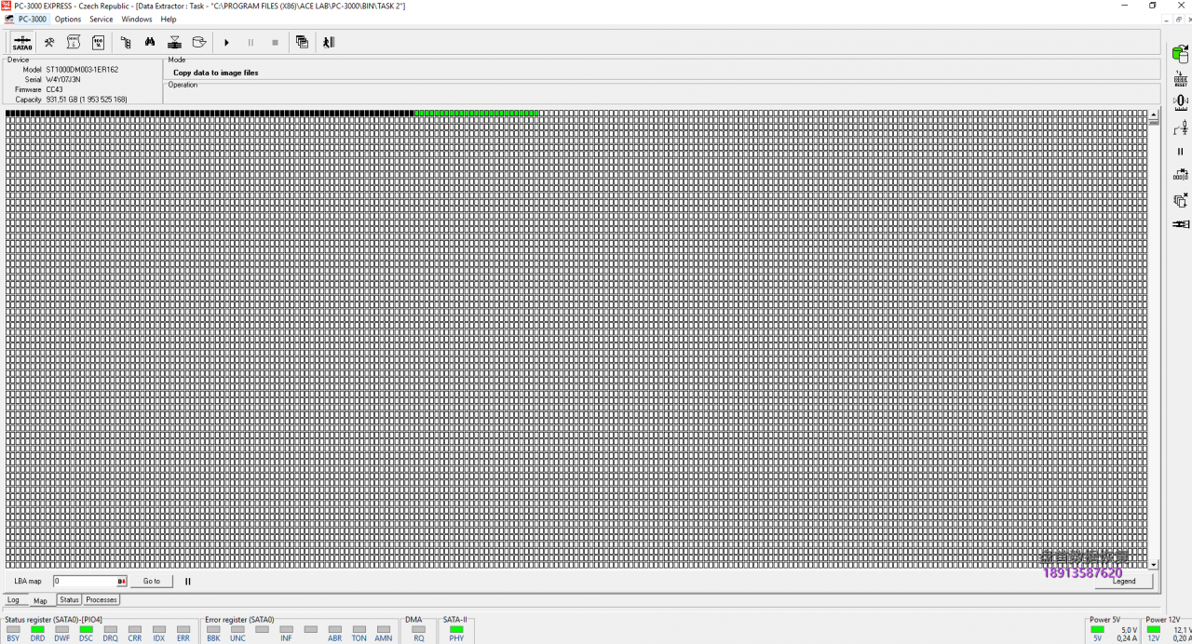Image resolution: width=1192 pixels, height=644 pixels.
Task: Click the SATA0 port selector icon
Action: [22, 42]
